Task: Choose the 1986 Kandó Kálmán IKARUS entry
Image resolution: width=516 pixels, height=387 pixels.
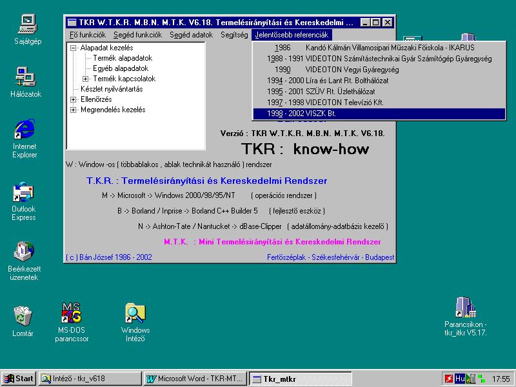Action: click(x=379, y=48)
